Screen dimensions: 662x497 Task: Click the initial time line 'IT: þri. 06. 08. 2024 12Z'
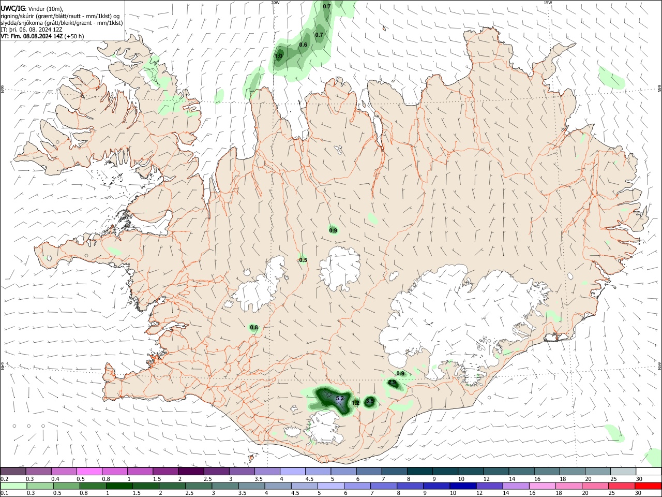[x=32, y=30]
